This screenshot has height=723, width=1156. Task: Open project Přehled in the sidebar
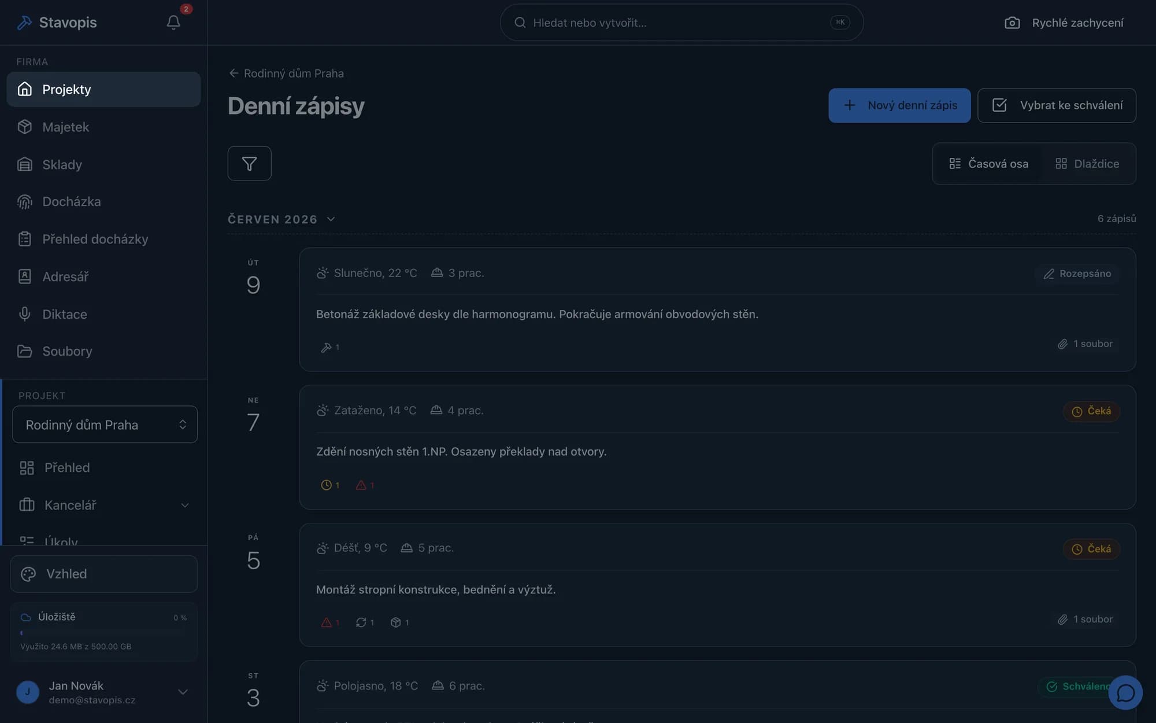[104, 467]
